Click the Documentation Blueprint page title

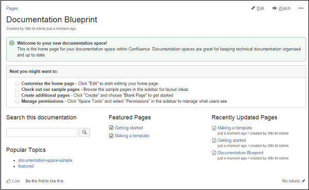tap(51, 20)
